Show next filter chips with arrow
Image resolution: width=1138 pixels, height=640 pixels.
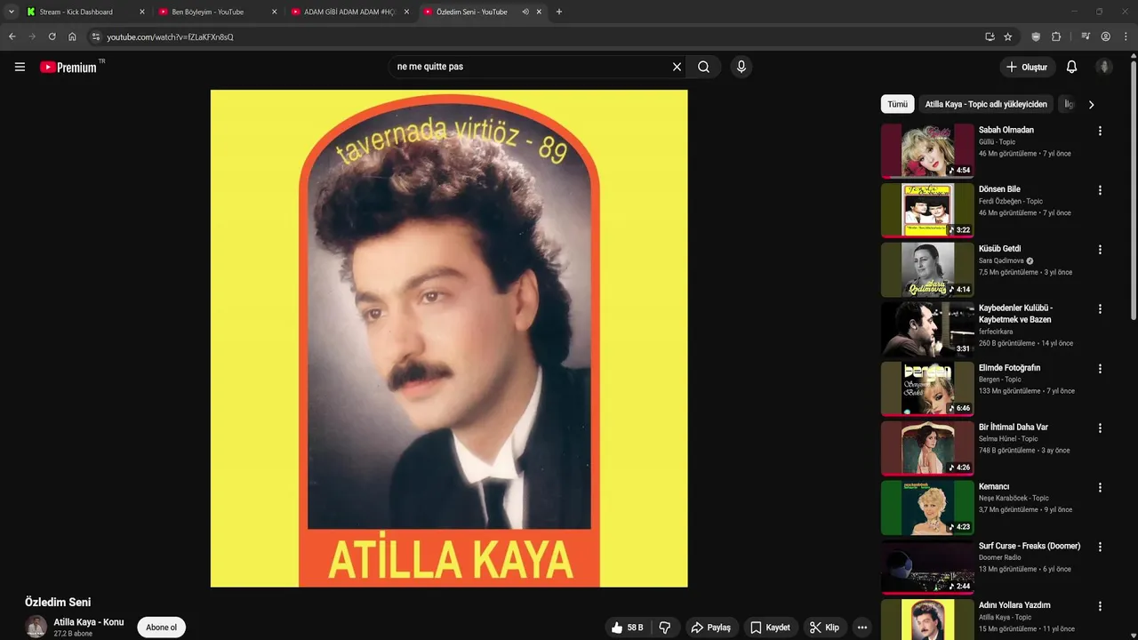pos(1091,104)
